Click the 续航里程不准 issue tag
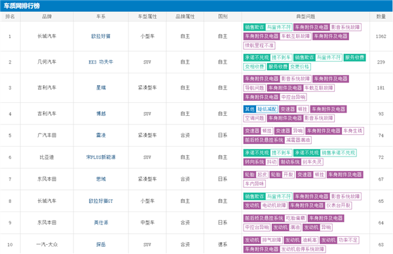Screen dimensions: 393x254 (x=259, y=45)
